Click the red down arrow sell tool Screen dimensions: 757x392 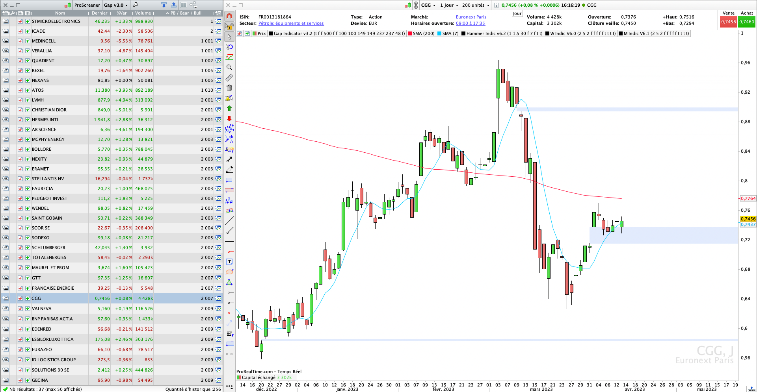click(x=229, y=118)
